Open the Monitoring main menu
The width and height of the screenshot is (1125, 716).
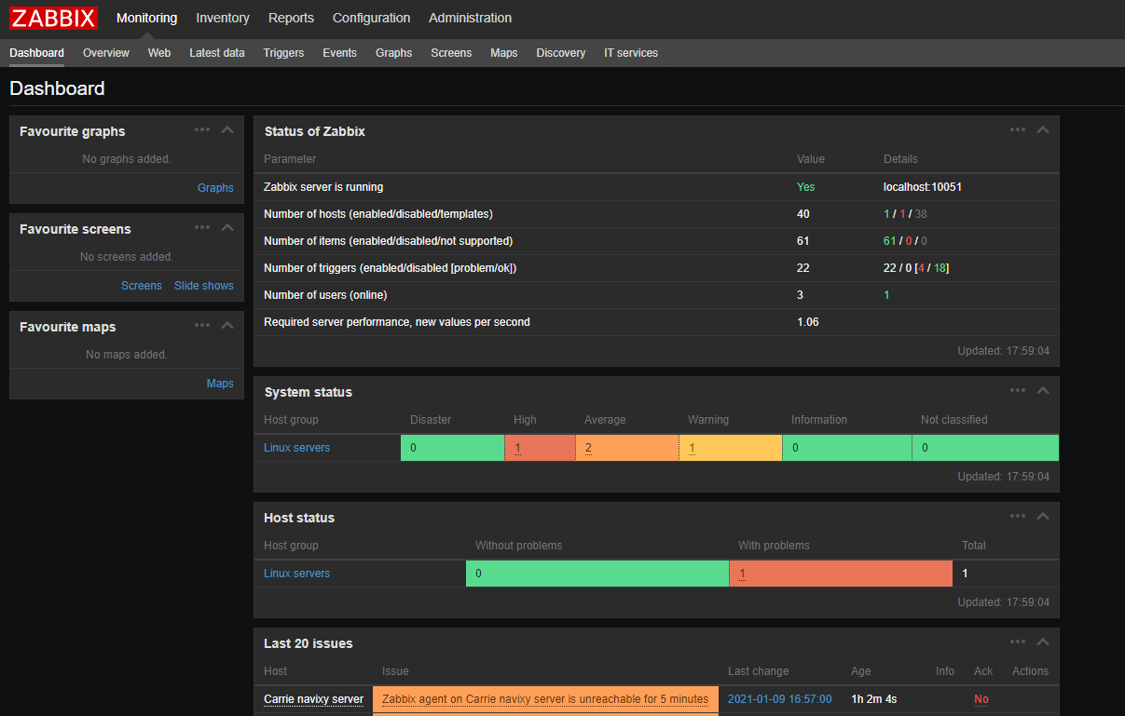point(146,18)
